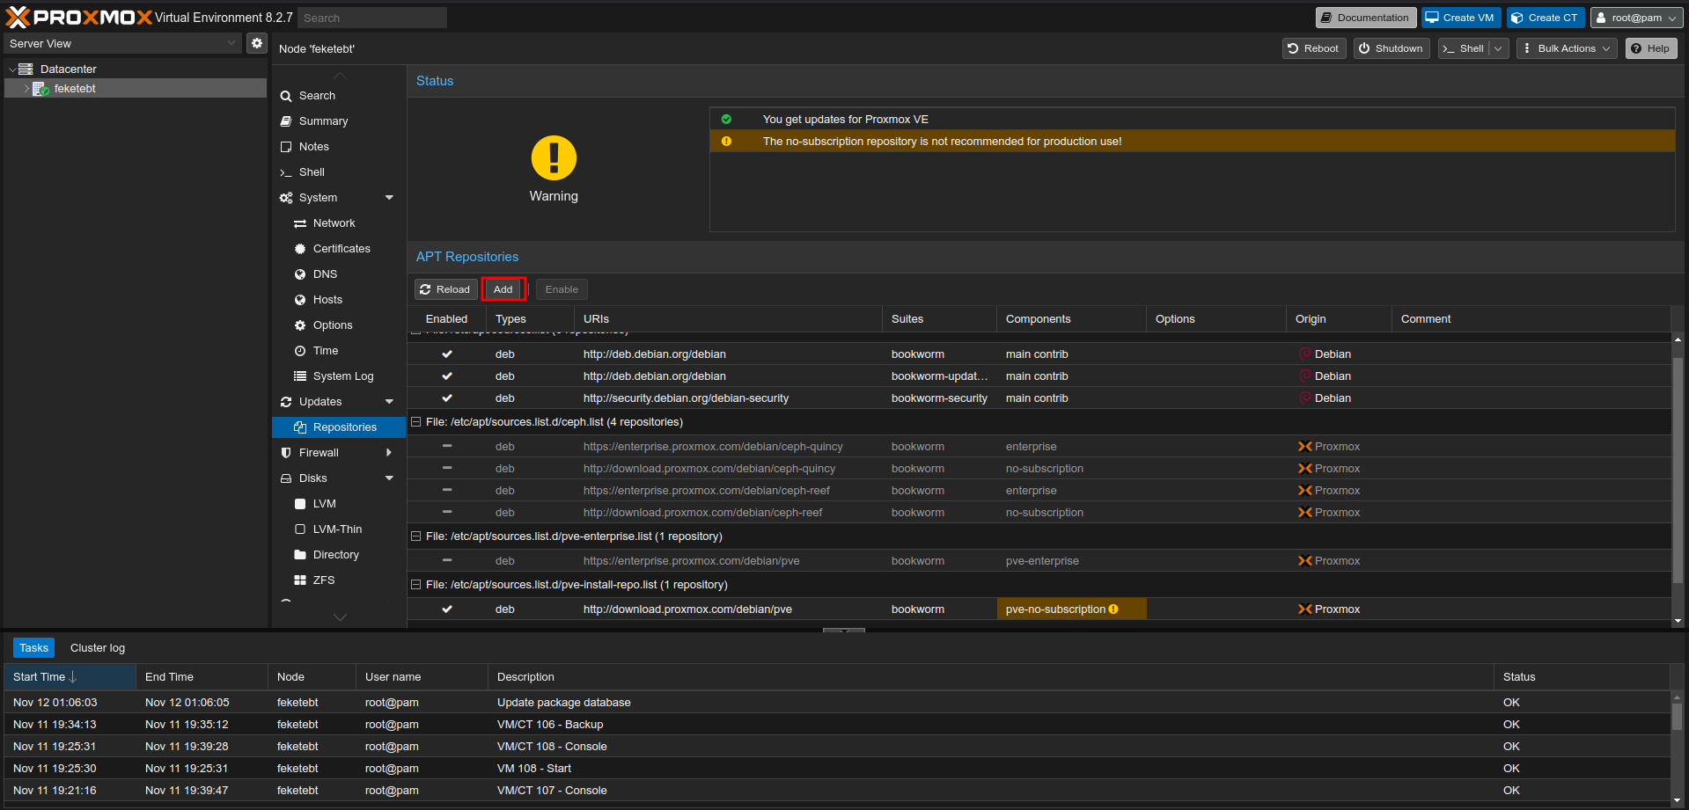The width and height of the screenshot is (1689, 810).
Task: Click disabled dash for pve-enterprise repository
Action: (447, 561)
